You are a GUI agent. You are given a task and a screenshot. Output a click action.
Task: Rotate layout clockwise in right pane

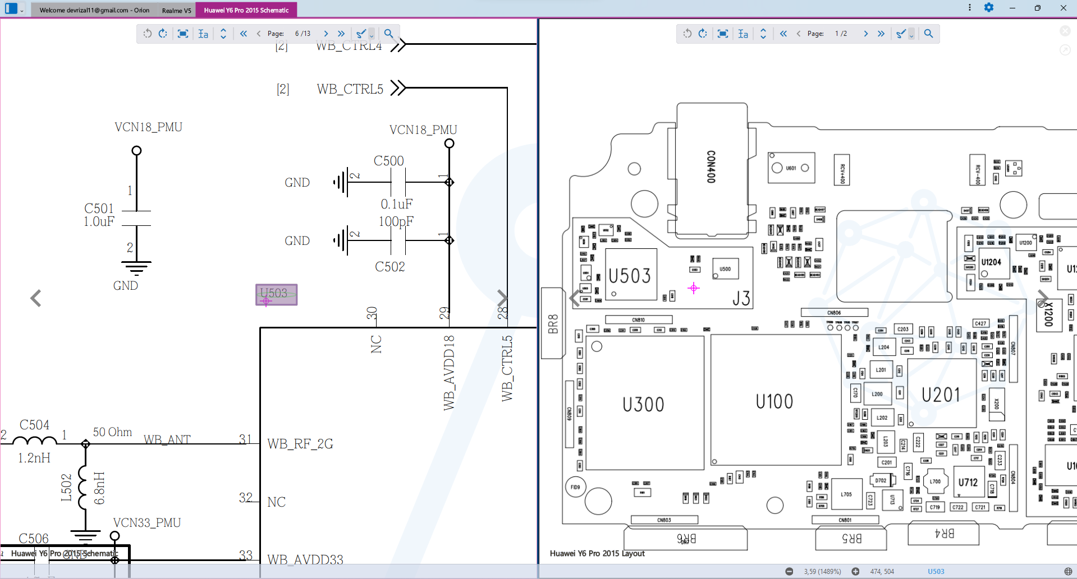pos(703,34)
